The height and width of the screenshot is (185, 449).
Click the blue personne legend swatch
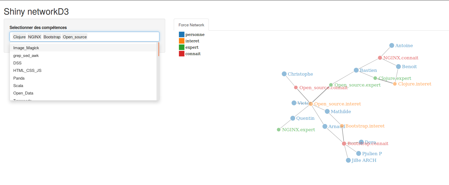coord(181,34)
